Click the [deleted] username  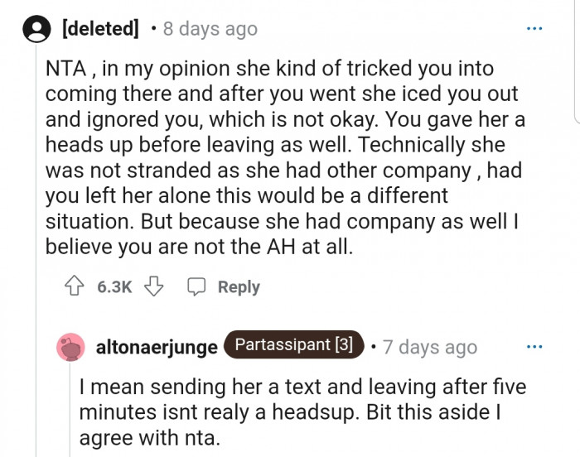click(100, 29)
